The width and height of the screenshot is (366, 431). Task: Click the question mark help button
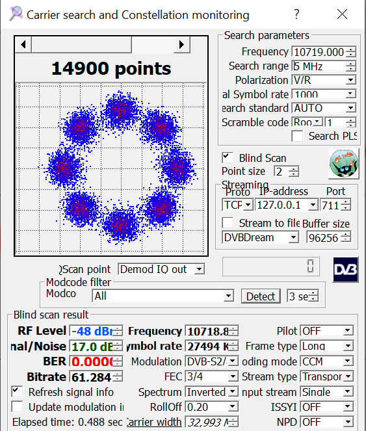[x=296, y=14]
